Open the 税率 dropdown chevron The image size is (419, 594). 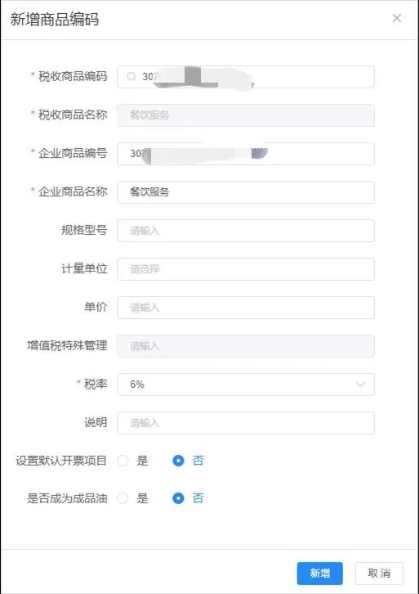tap(360, 385)
